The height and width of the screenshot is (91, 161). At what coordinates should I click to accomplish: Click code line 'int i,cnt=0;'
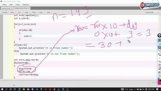click(x=22, y=18)
